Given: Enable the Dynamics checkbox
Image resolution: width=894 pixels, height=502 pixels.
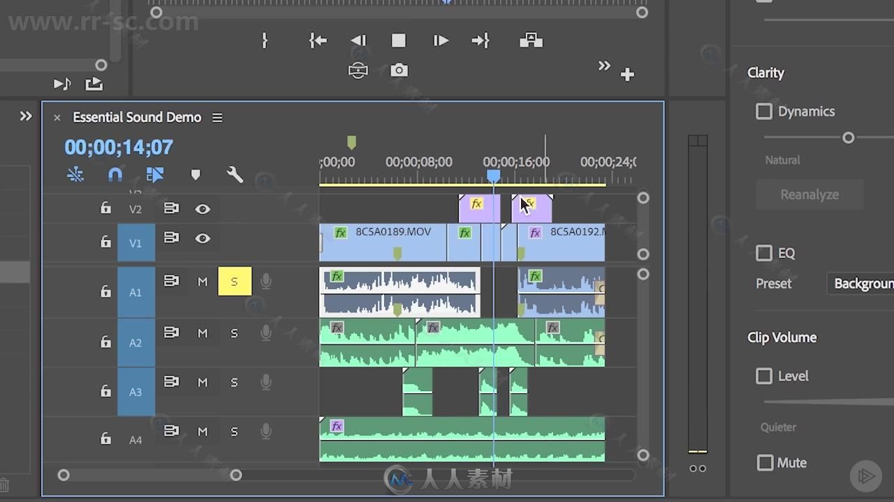Looking at the screenshot, I should (764, 112).
